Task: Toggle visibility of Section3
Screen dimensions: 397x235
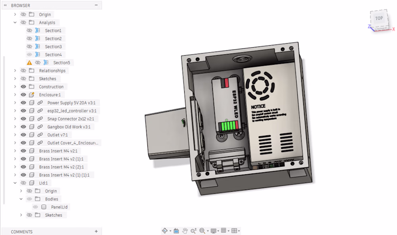Action: click(29, 46)
